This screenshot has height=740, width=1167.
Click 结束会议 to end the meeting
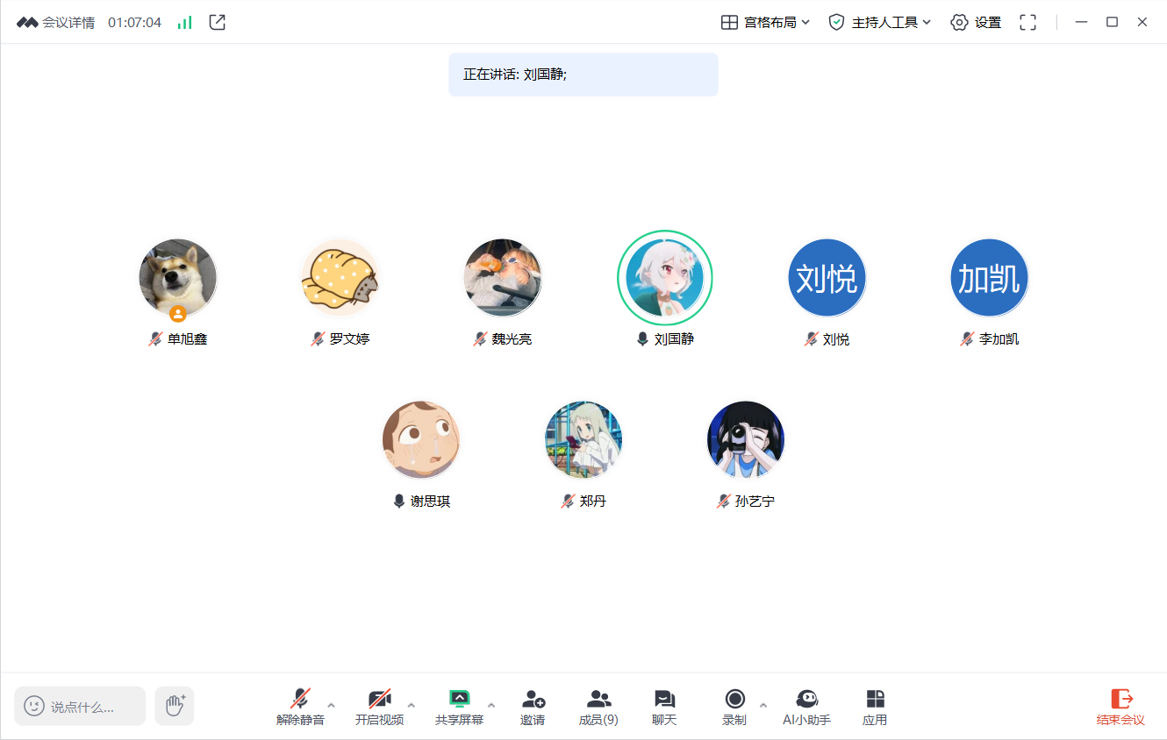1120,706
